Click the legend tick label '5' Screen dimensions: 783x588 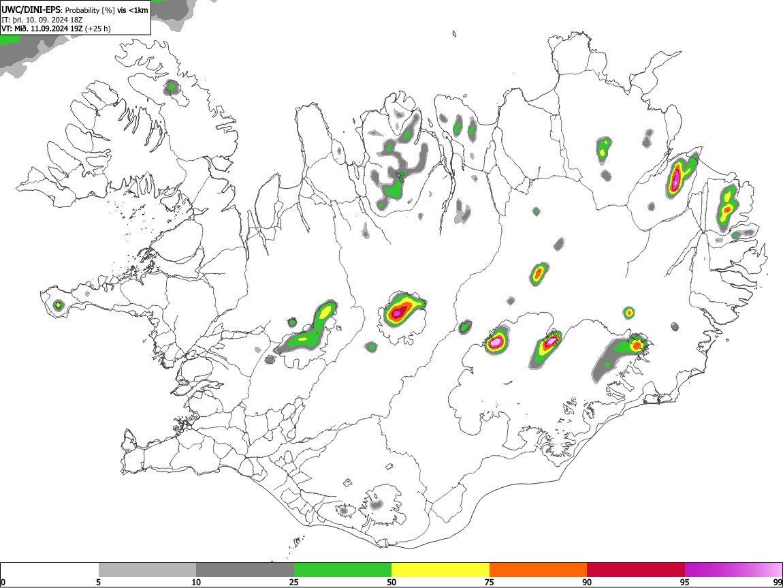pyautogui.click(x=98, y=582)
